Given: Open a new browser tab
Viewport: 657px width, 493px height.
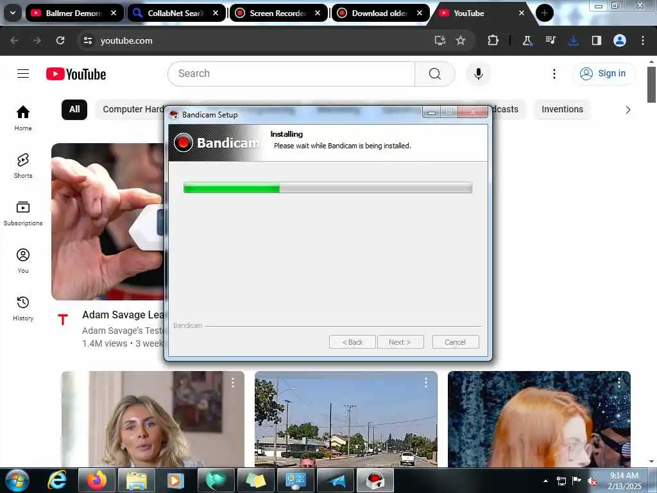Looking at the screenshot, I should (544, 13).
